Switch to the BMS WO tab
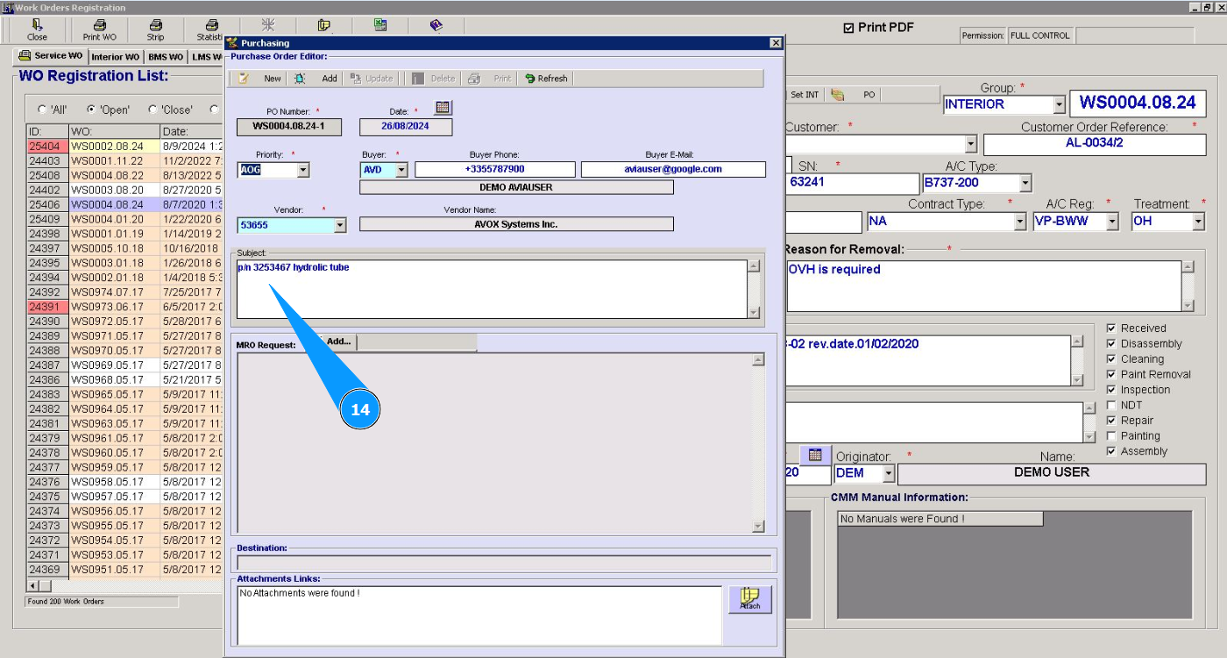The width and height of the screenshot is (1227, 658). [x=166, y=57]
